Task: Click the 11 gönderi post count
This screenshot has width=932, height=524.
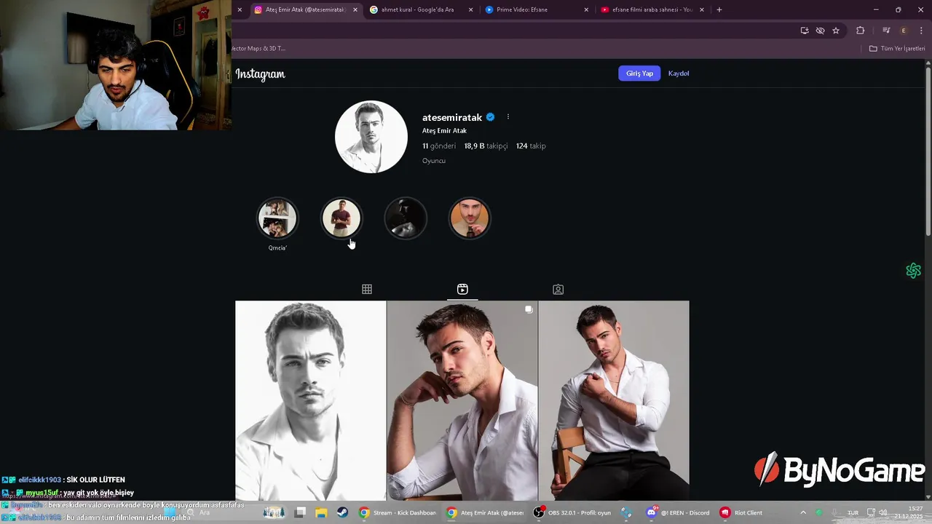Action: click(439, 146)
